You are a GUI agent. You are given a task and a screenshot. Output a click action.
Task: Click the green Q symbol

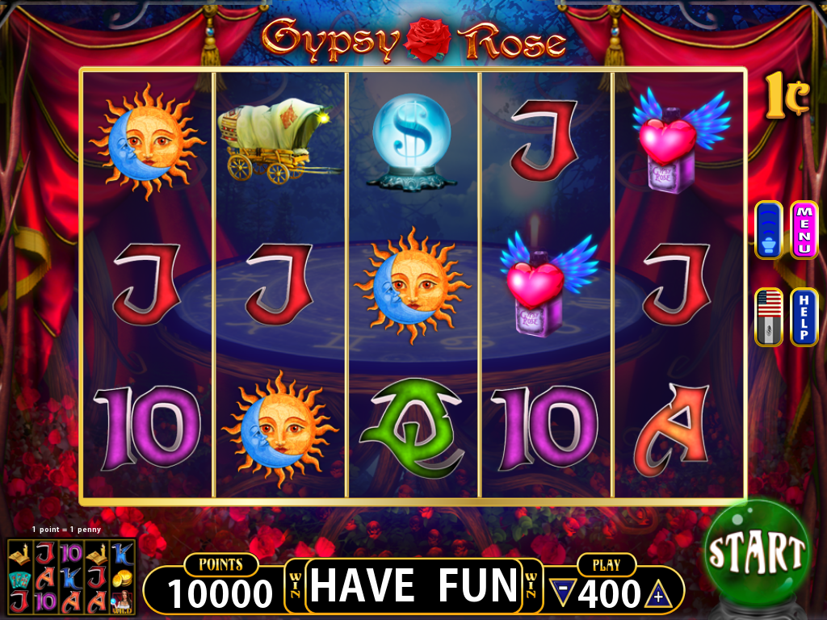click(x=413, y=428)
